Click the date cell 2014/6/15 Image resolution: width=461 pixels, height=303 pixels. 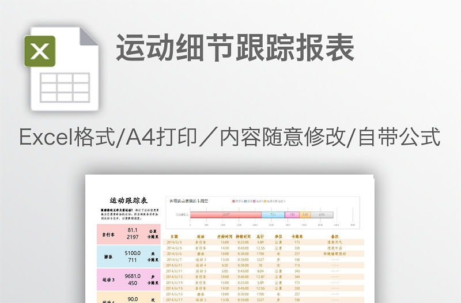click(174, 288)
